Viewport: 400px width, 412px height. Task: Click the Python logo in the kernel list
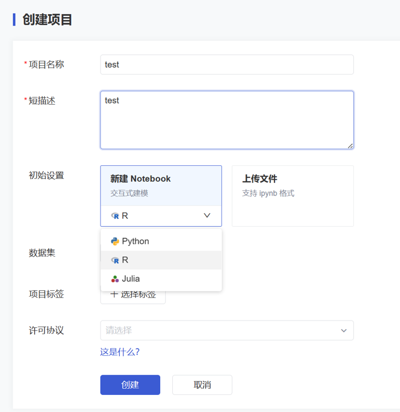tap(115, 242)
